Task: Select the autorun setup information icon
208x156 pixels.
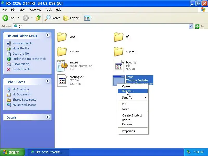Action: [x=62, y=66]
